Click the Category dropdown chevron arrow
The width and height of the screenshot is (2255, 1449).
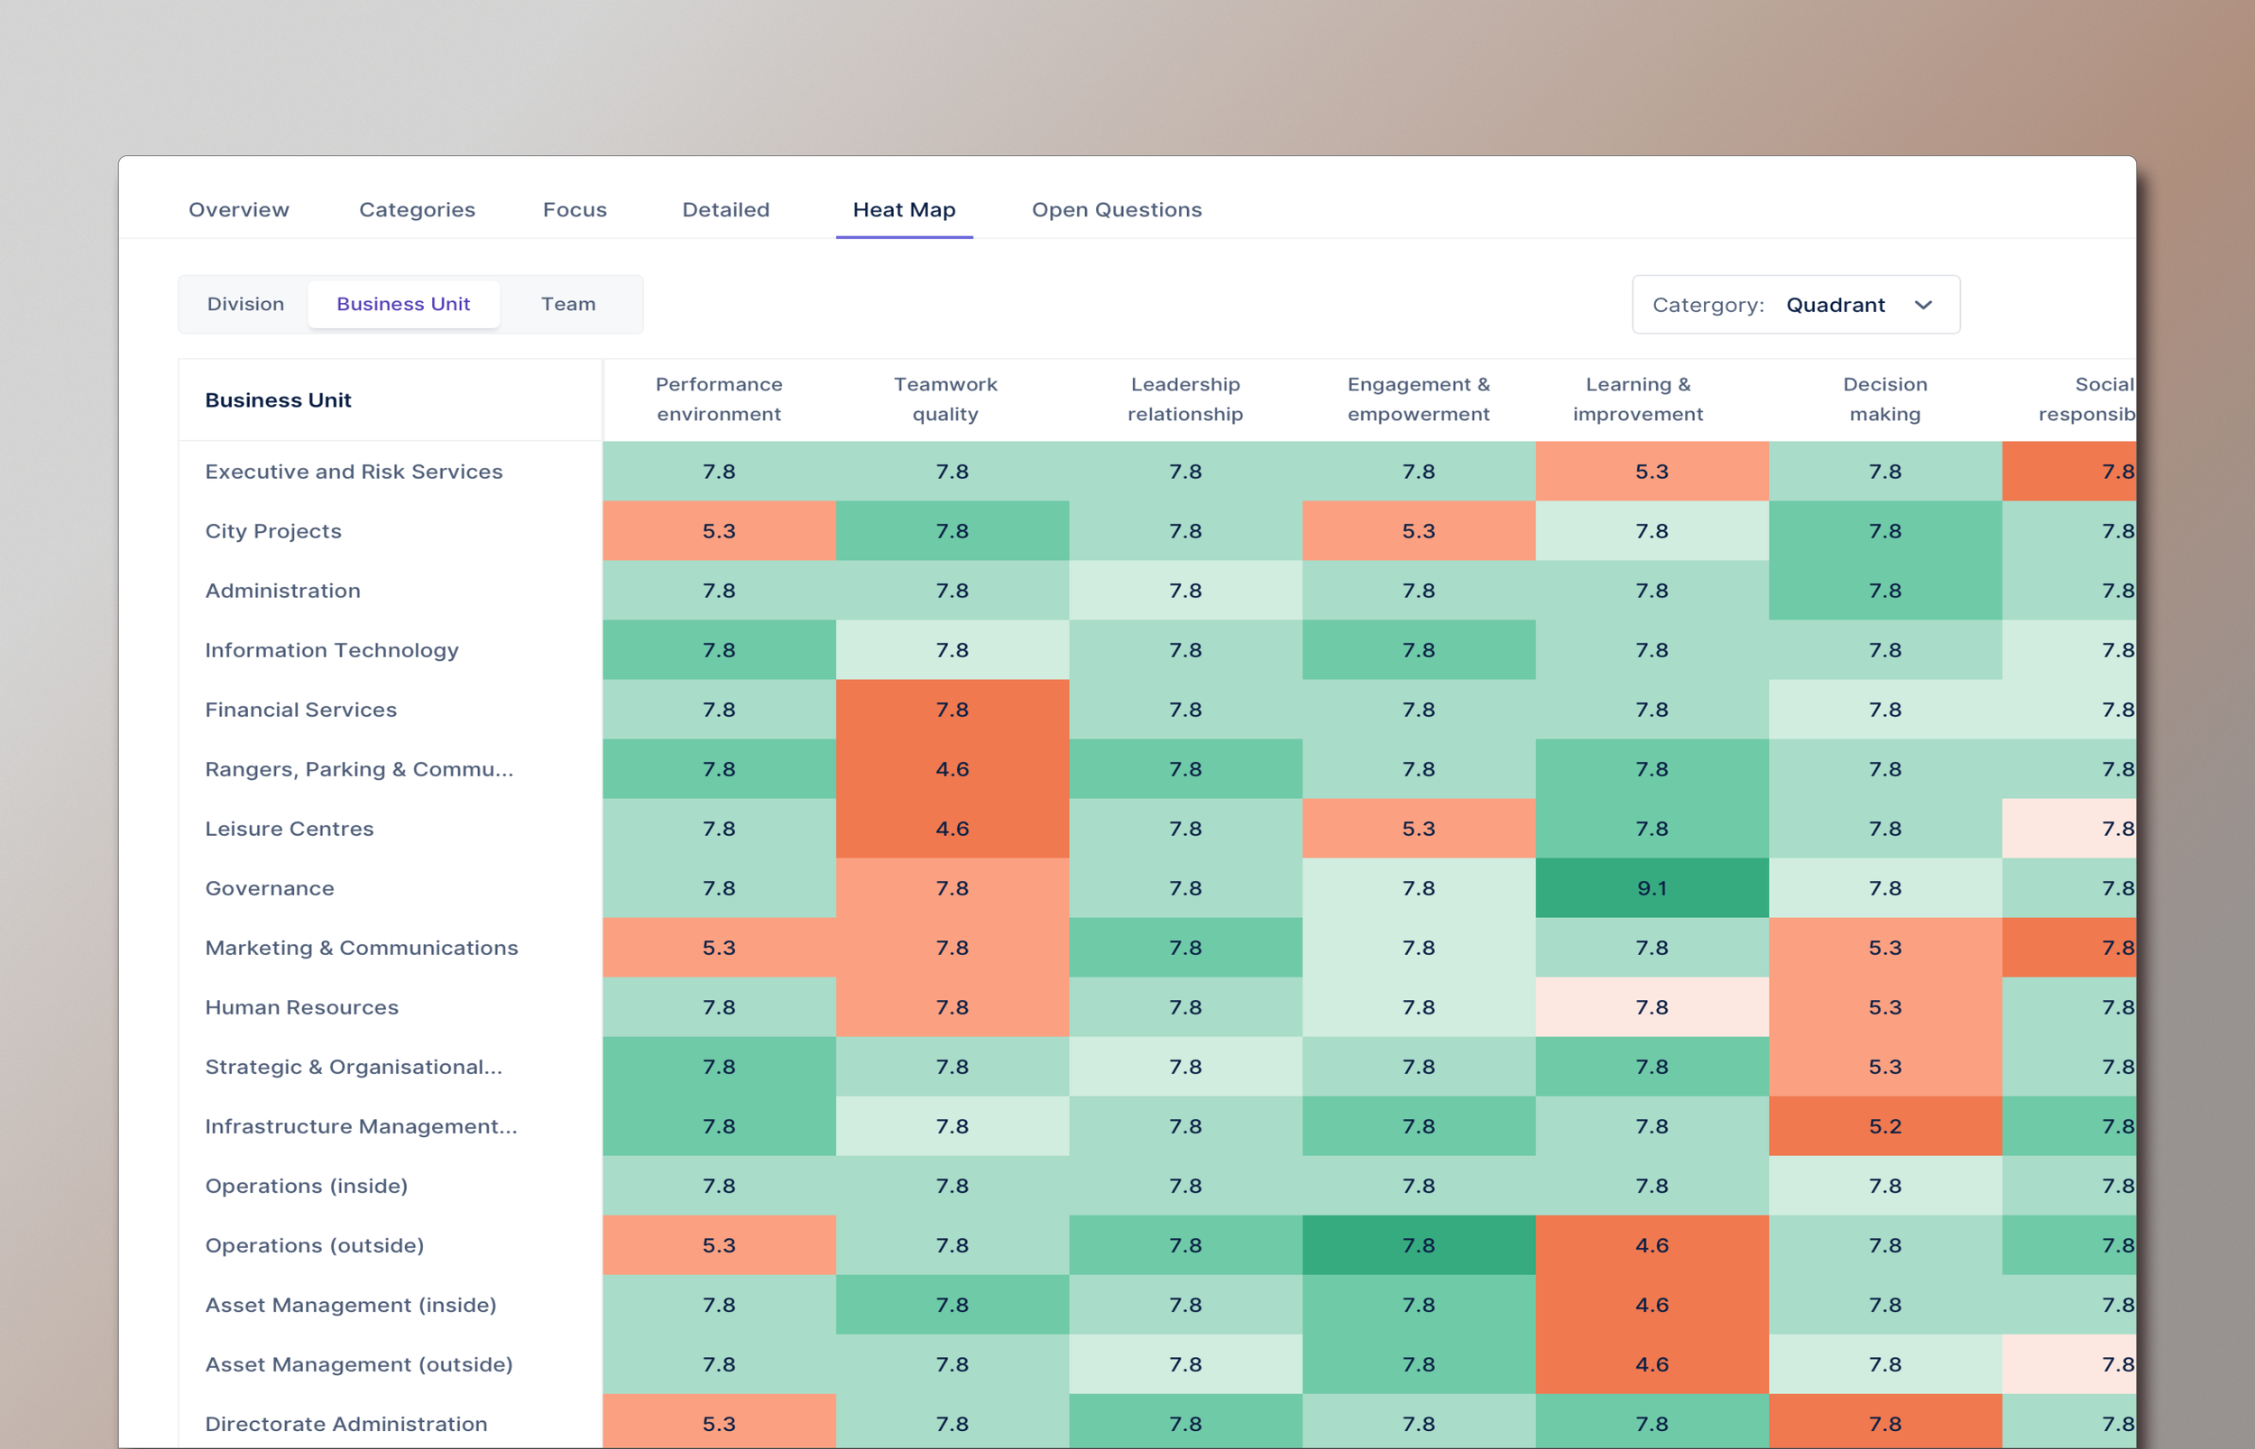1924,305
